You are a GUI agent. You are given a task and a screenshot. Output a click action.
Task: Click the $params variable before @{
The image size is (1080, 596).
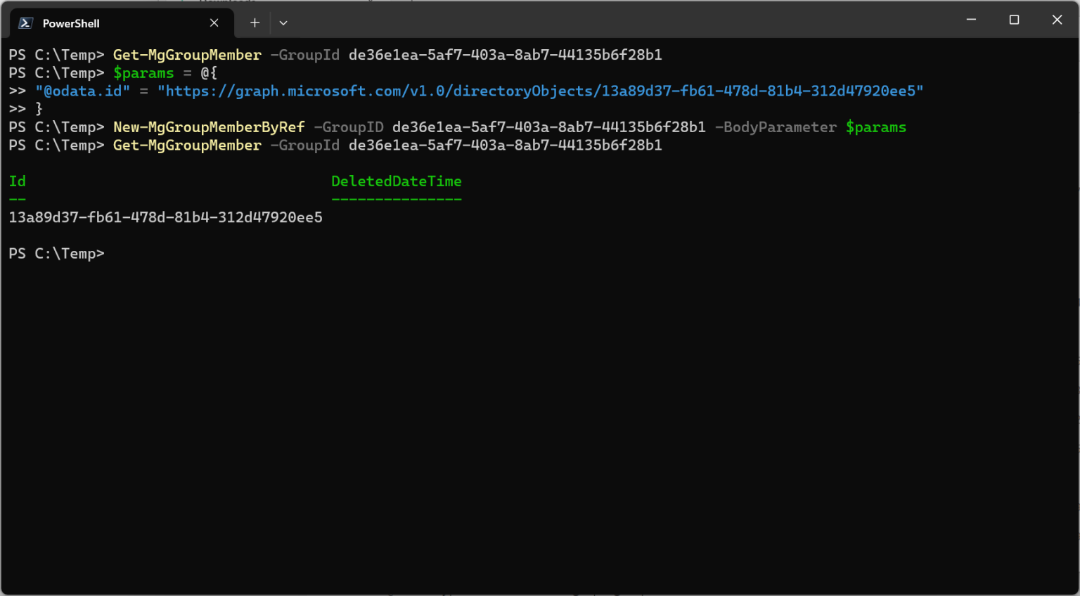(x=143, y=73)
